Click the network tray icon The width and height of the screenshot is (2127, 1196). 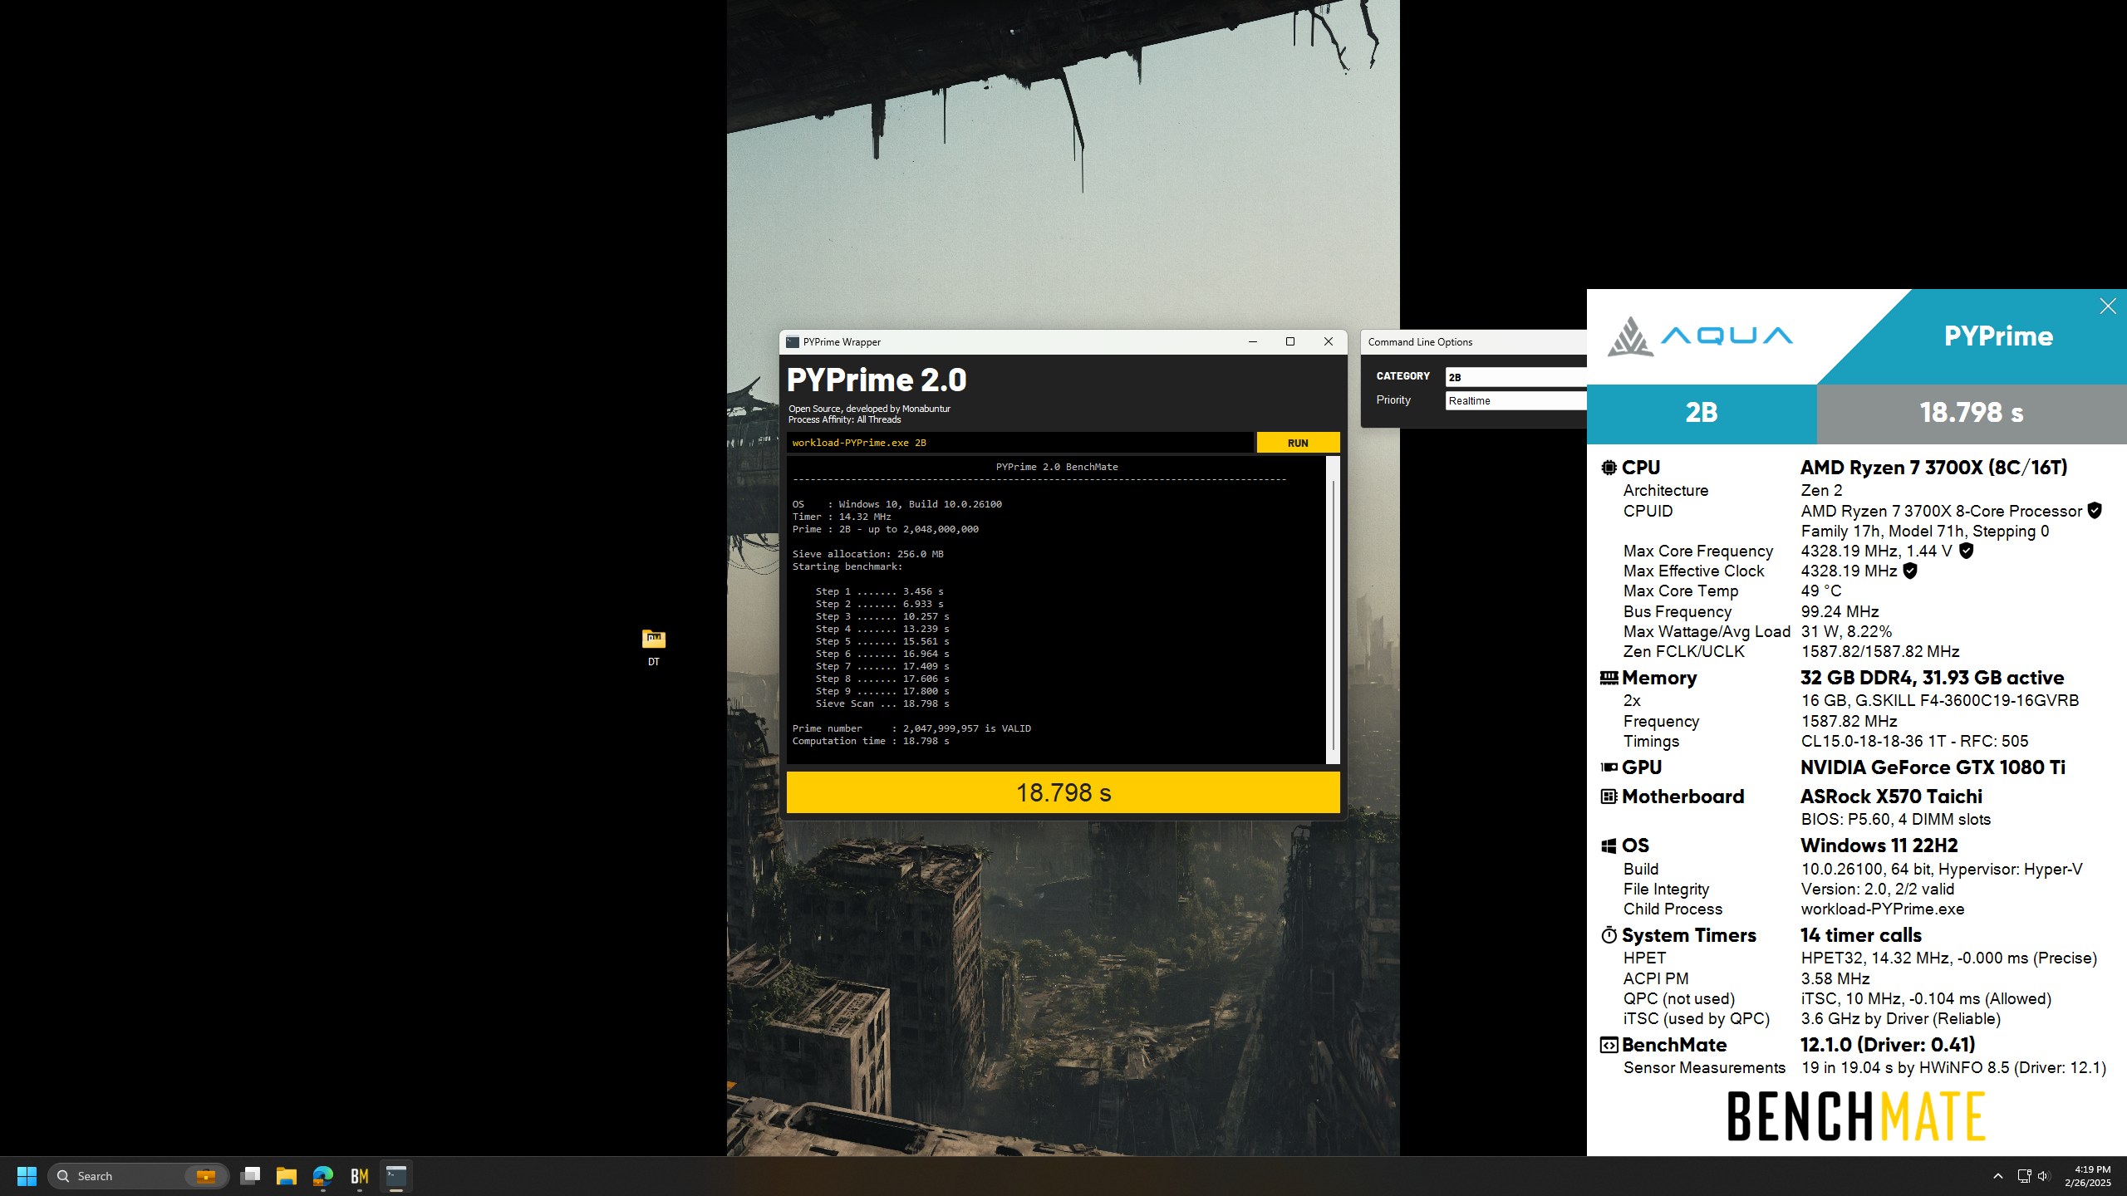point(2024,1176)
